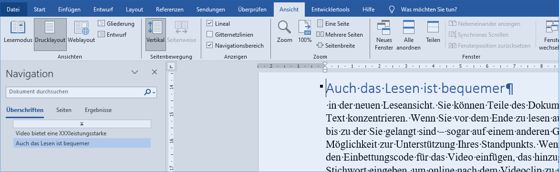This screenshot has height=172, width=559.
Task: Open the Start ribbon tab
Action: pyautogui.click(x=40, y=9)
